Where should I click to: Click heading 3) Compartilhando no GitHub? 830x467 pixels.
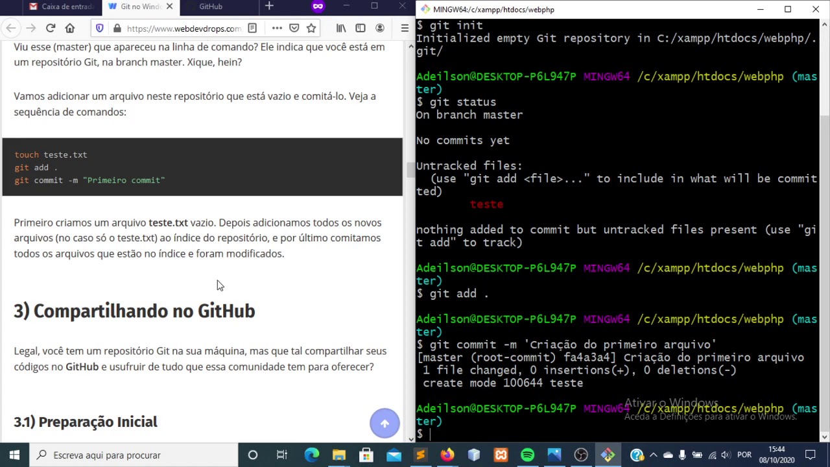pyautogui.click(x=134, y=311)
